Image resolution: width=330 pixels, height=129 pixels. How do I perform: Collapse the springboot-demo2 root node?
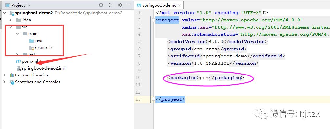click(4, 13)
